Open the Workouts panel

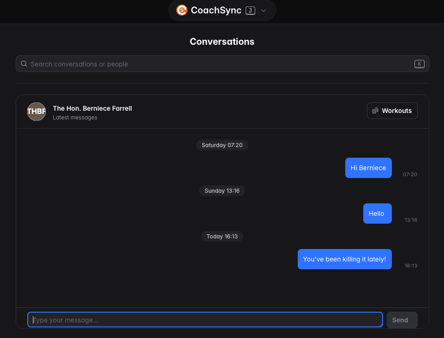click(x=392, y=111)
